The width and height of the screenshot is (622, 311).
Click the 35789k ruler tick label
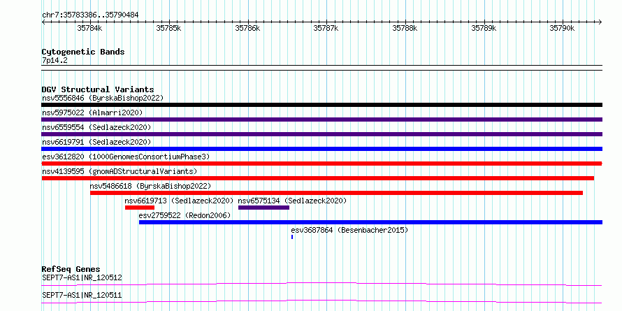[x=484, y=28]
